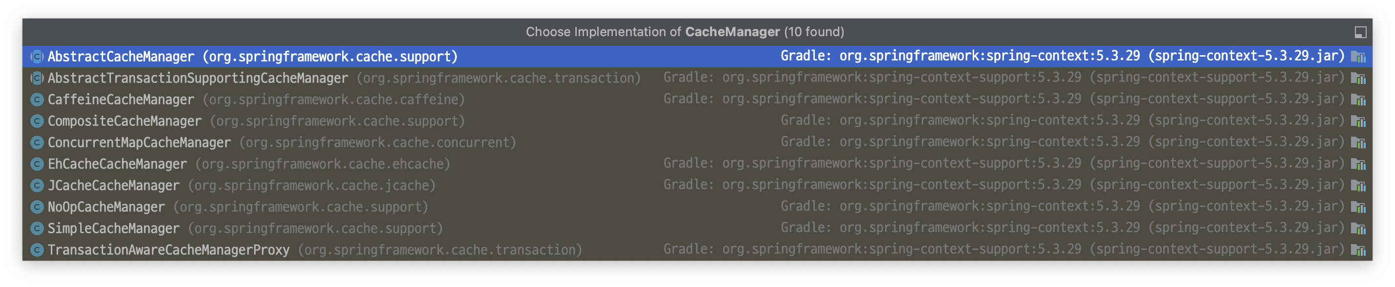Click the abstract class icon beside AbstractCacheManager
This screenshot has height=287, width=1395.
37,56
